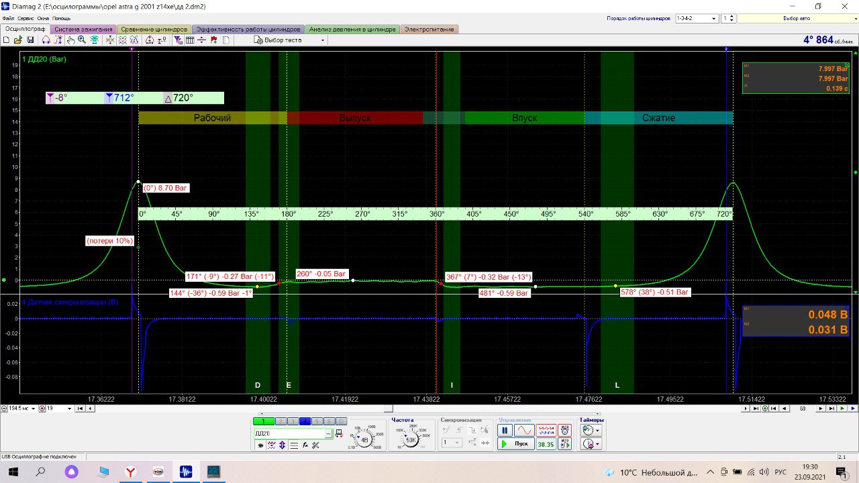
Task: Expand the second timer dropdown arrow
Action: (x=597, y=445)
